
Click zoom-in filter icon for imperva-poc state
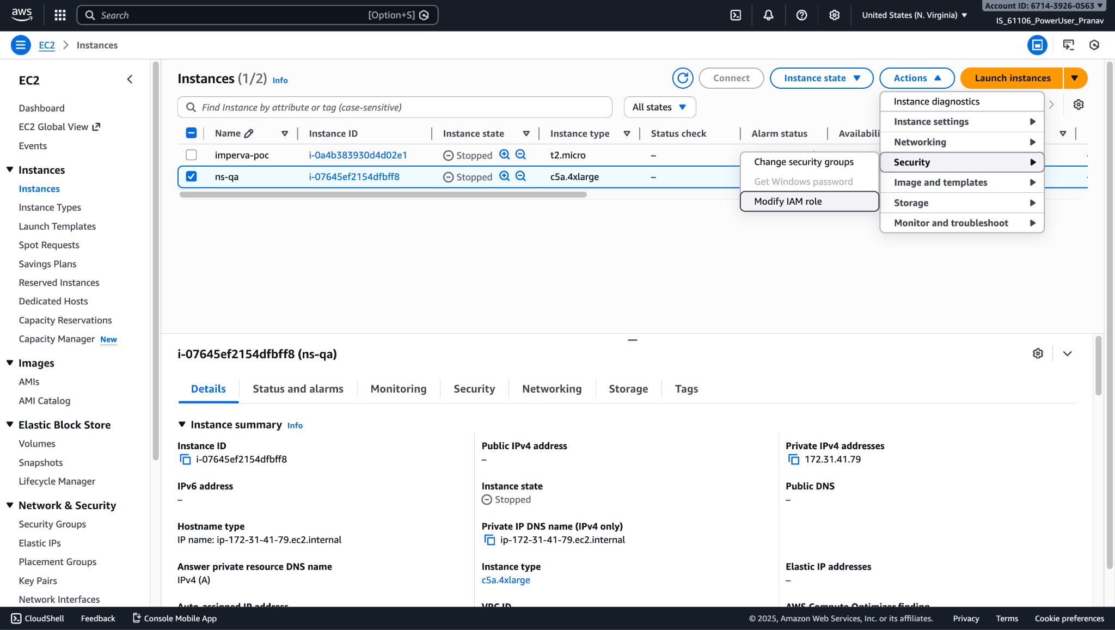[x=505, y=155]
